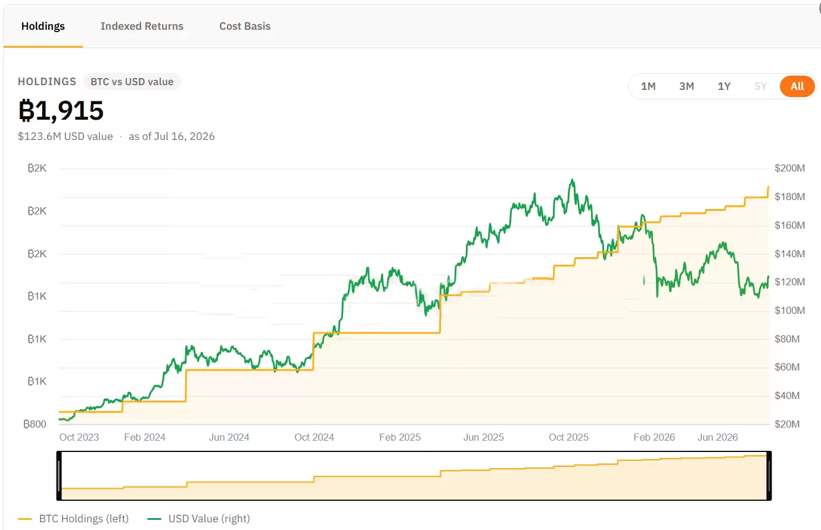Click the ₿1,915 holdings total
Screen dimensions: 821x530
point(61,111)
